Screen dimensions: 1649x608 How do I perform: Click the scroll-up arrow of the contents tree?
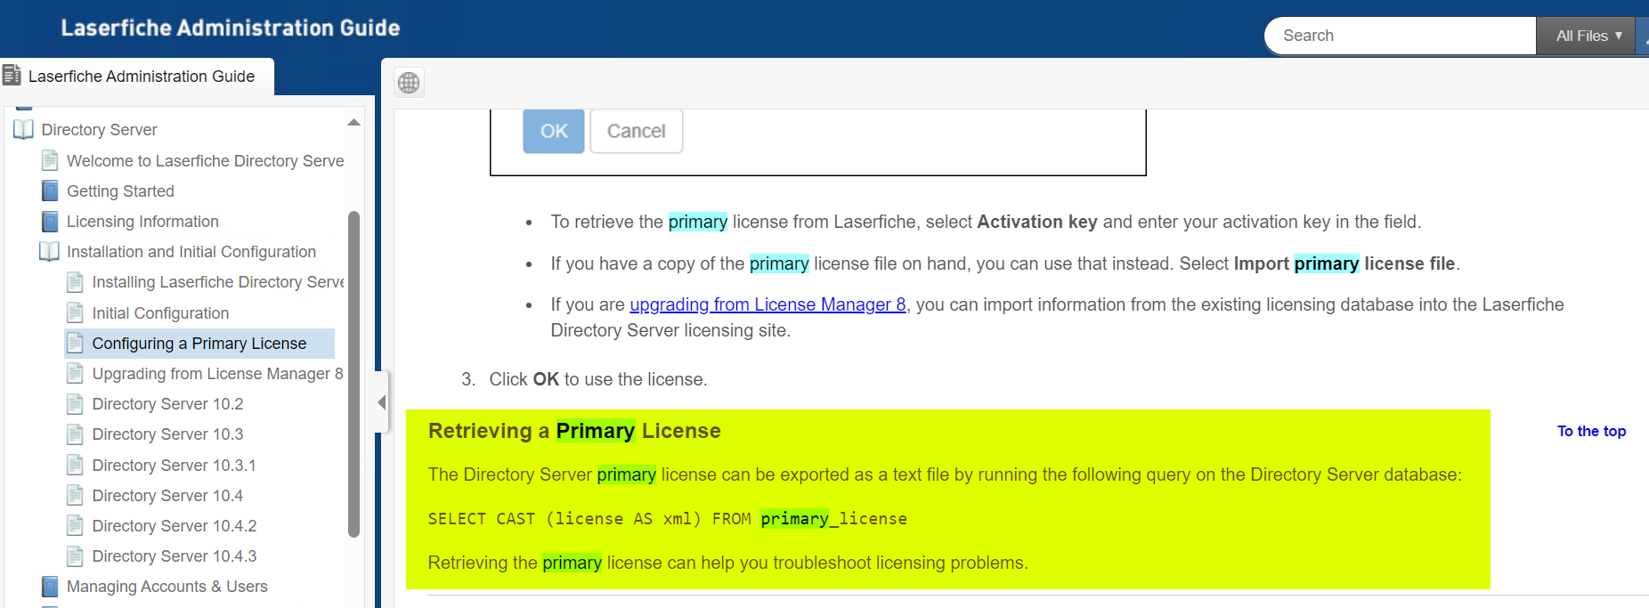pyautogui.click(x=353, y=123)
